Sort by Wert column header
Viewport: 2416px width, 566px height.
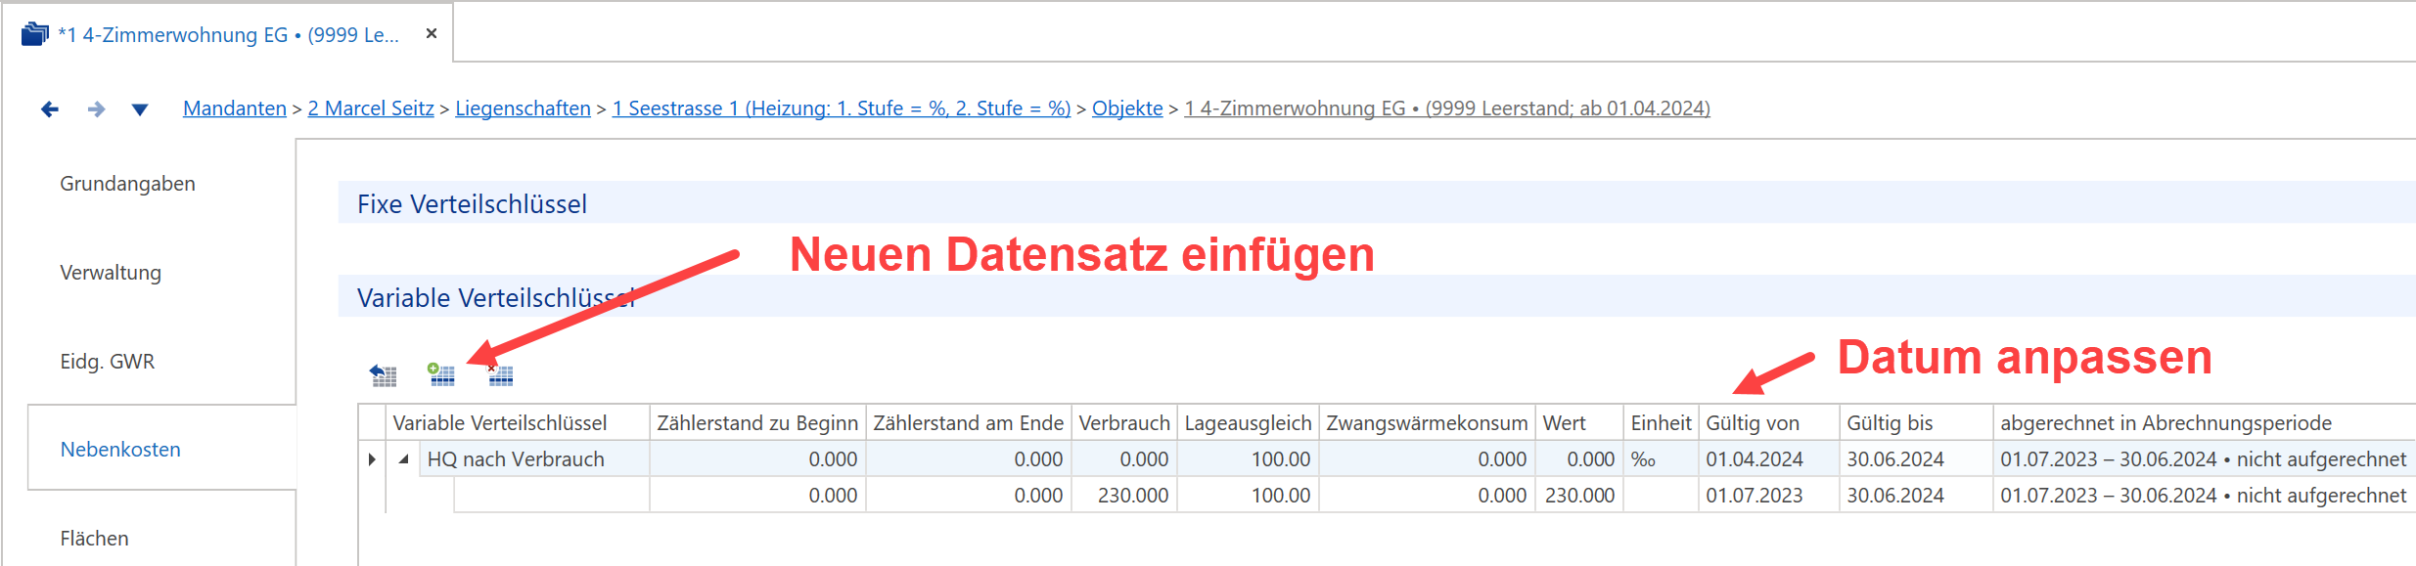[1579, 422]
